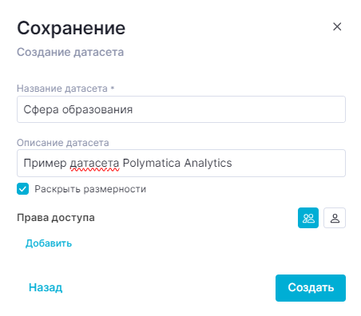
Task: Uncheck the Раскрыть размерности checkbox
Action: coord(23,189)
